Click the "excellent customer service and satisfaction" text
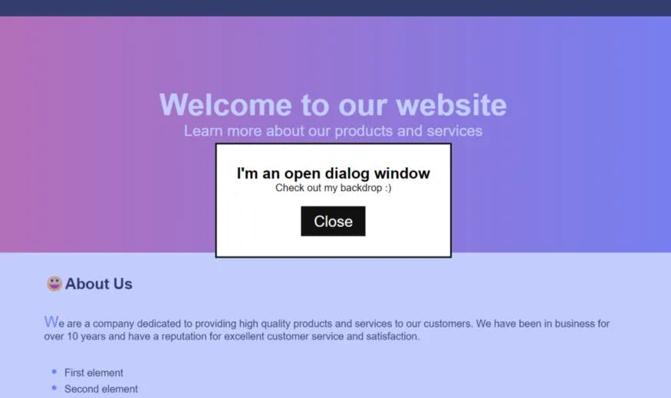 click(x=322, y=337)
